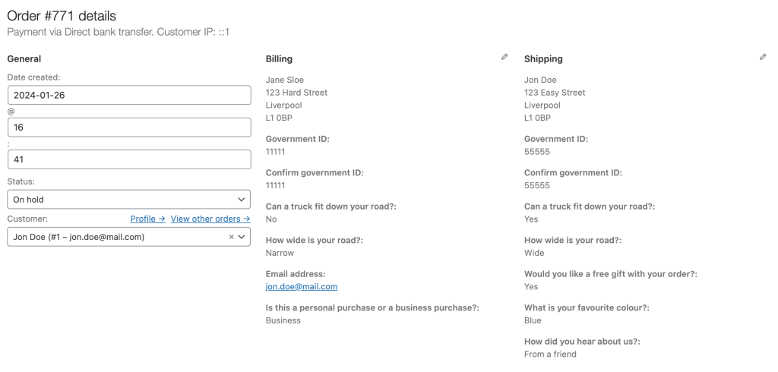
Task: Open the Status dropdown showing On hold
Action: (128, 200)
